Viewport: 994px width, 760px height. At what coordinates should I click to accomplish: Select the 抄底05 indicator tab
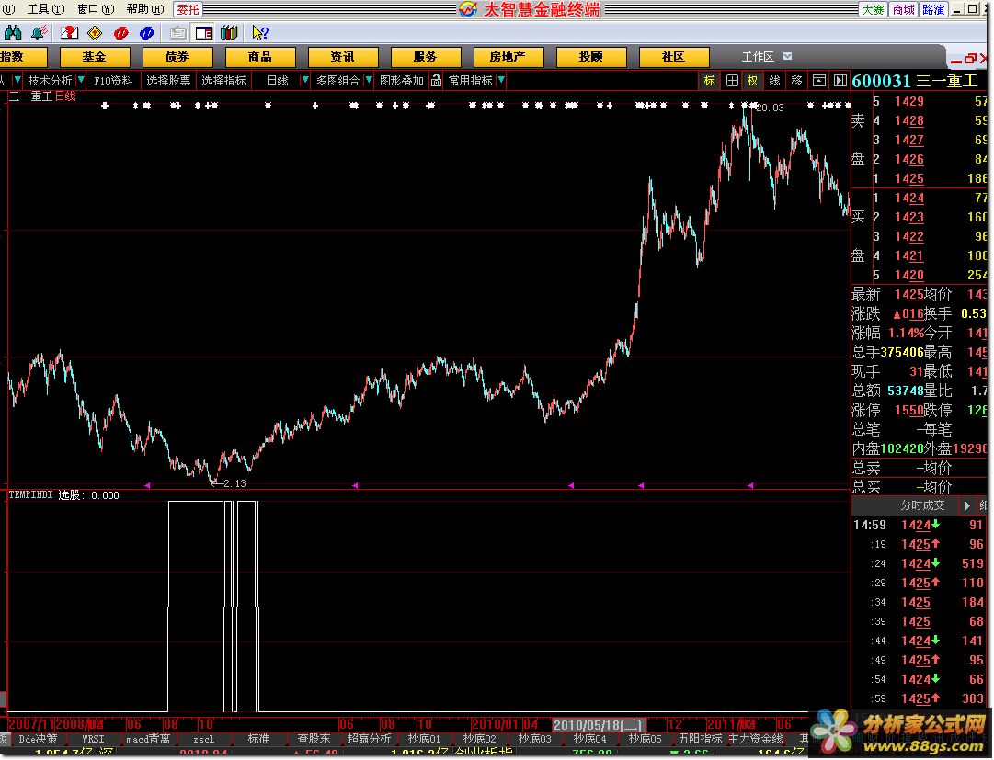click(645, 739)
